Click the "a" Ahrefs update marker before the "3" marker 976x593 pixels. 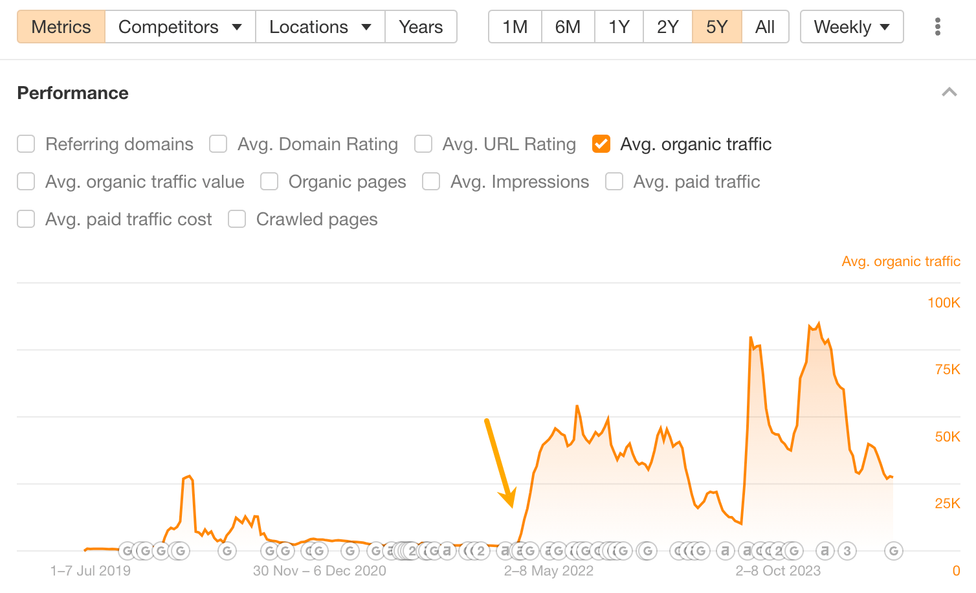click(825, 551)
